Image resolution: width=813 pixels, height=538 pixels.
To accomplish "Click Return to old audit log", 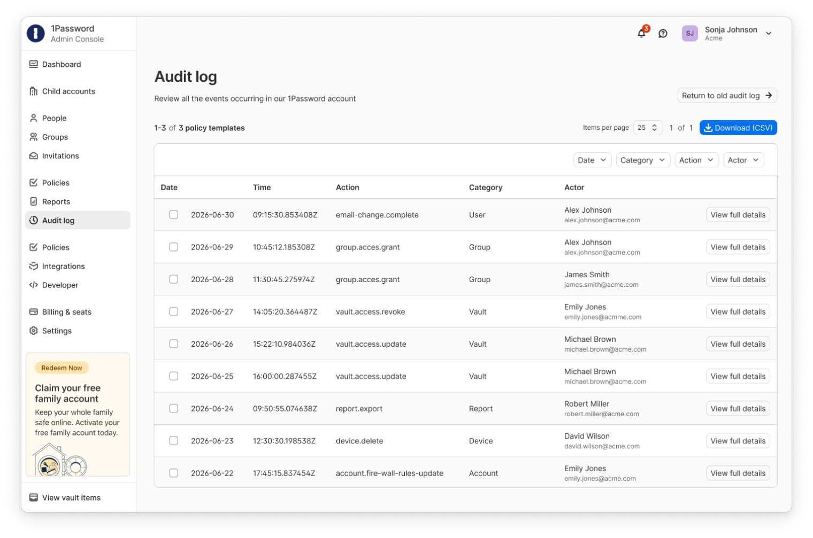I will (727, 95).
